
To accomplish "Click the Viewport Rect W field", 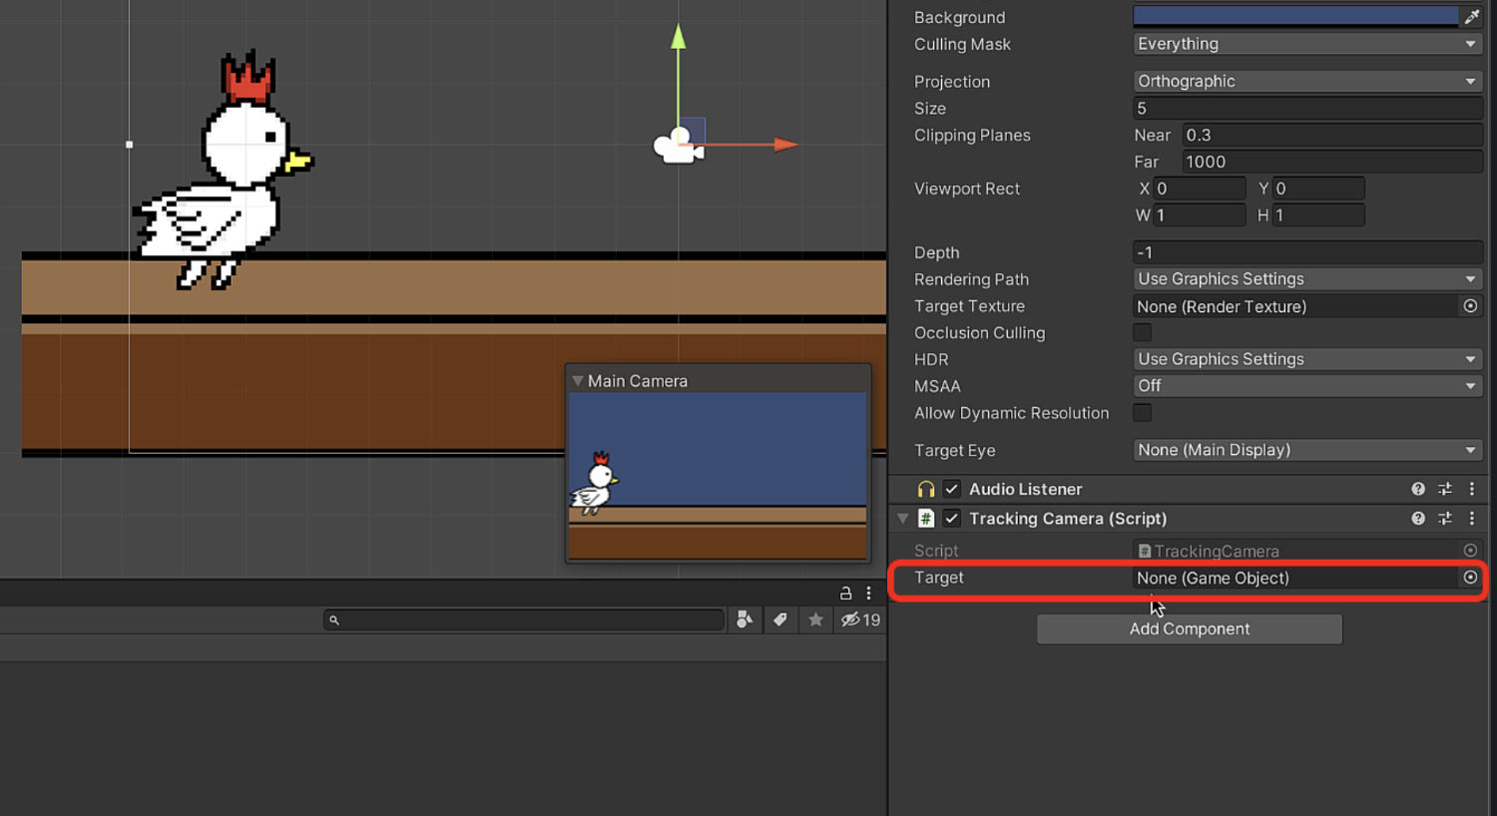I will pyautogui.click(x=1200, y=215).
